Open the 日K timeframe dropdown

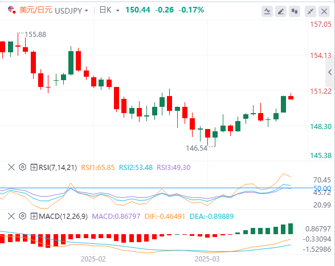click(109, 10)
